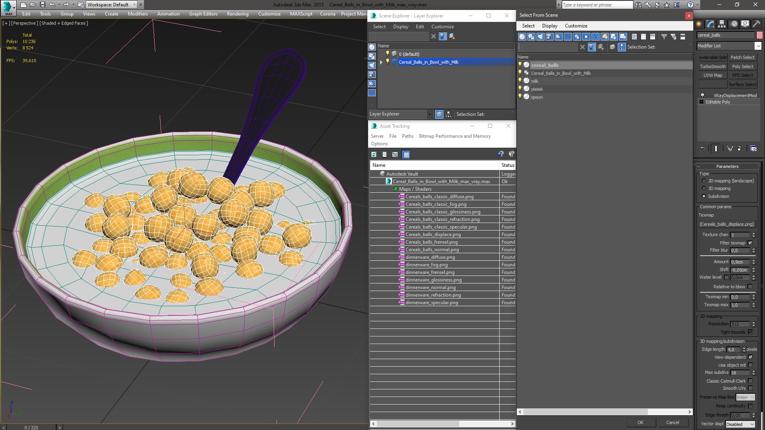Click the Save File icon in the quick access toolbar

(43, 5)
